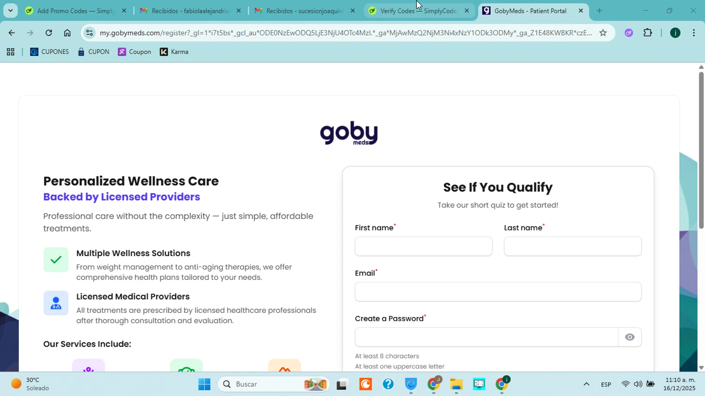Click the Goby Meds logo

[x=349, y=133]
